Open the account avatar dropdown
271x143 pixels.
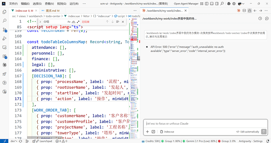(241, 4)
